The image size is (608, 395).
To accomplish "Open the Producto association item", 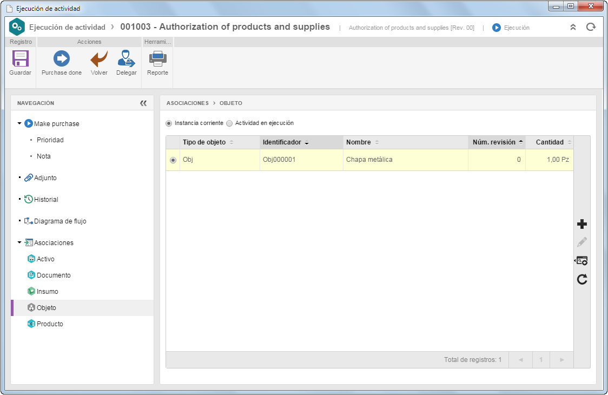I will 50,324.
